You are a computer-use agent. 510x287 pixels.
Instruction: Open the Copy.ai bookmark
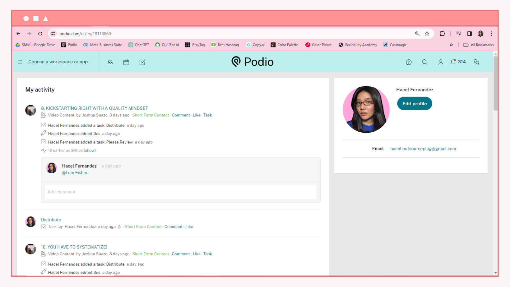255,45
